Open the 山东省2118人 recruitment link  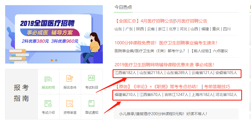[151, 73]
